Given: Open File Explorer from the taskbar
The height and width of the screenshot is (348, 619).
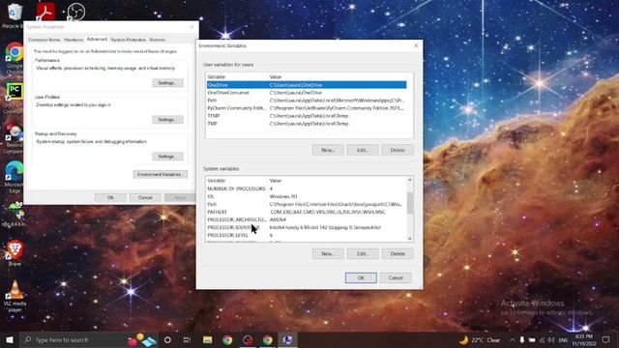Looking at the screenshot, I should click(x=208, y=339).
